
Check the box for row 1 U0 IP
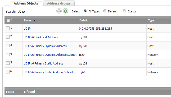point(8,28)
